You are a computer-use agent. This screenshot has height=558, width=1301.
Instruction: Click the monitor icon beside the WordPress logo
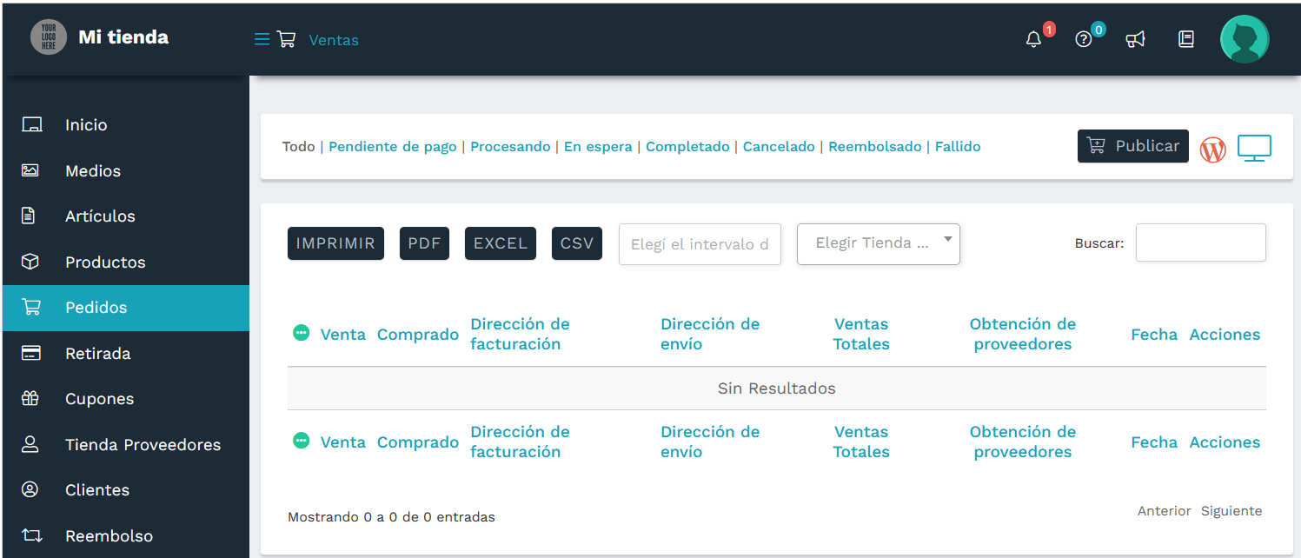coord(1254,148)
